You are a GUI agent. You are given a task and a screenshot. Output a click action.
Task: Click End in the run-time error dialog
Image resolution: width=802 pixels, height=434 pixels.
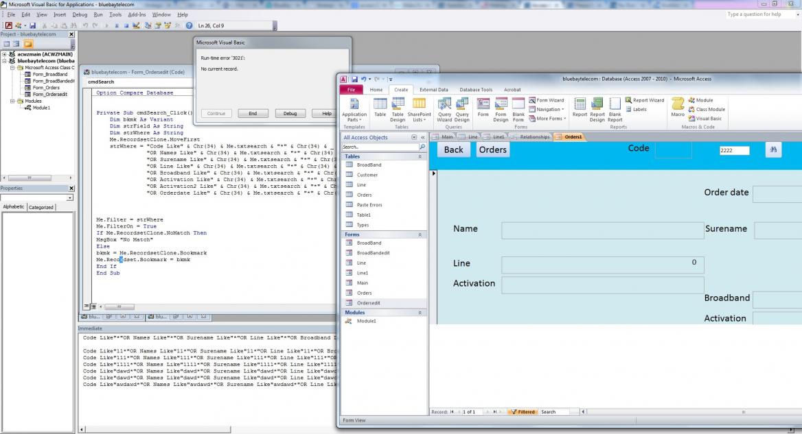[x=253, y=113]
